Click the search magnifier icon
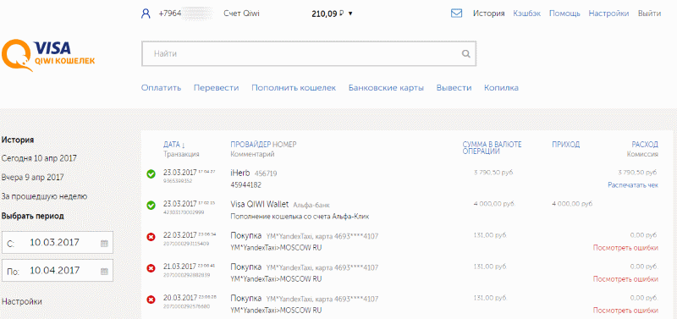 click(x=465, y=54)
